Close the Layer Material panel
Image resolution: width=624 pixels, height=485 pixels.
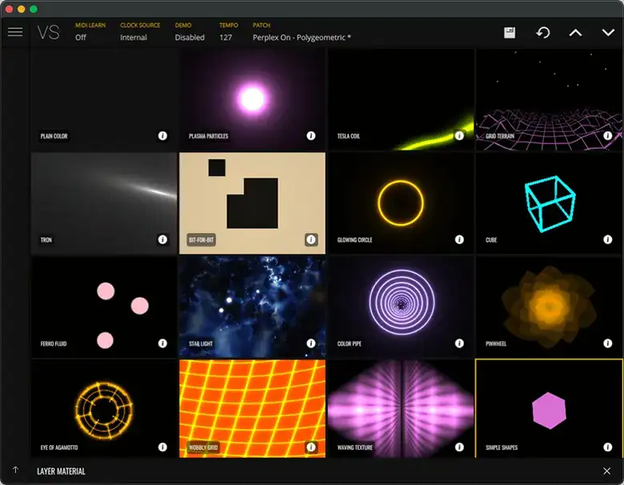(x=606, y=471)
